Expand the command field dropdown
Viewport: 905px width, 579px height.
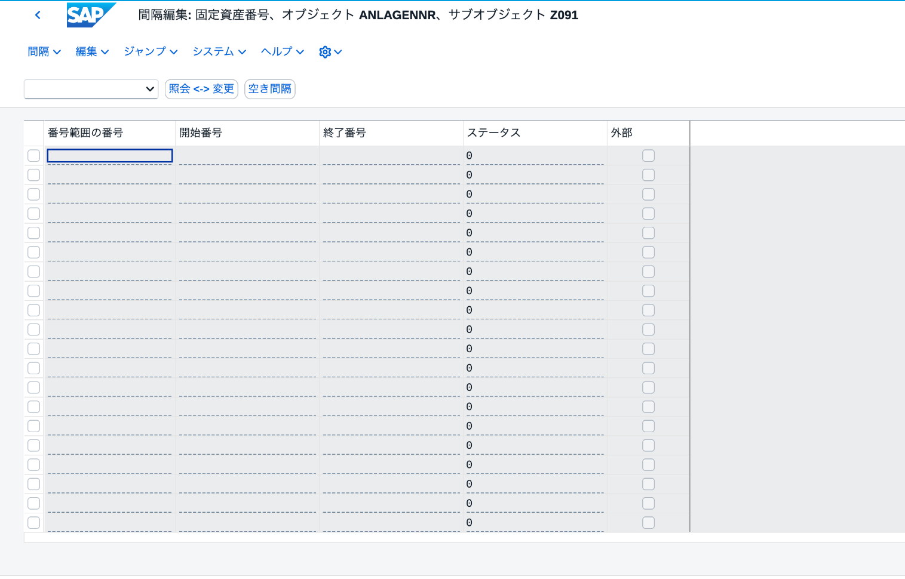[150, 89]
